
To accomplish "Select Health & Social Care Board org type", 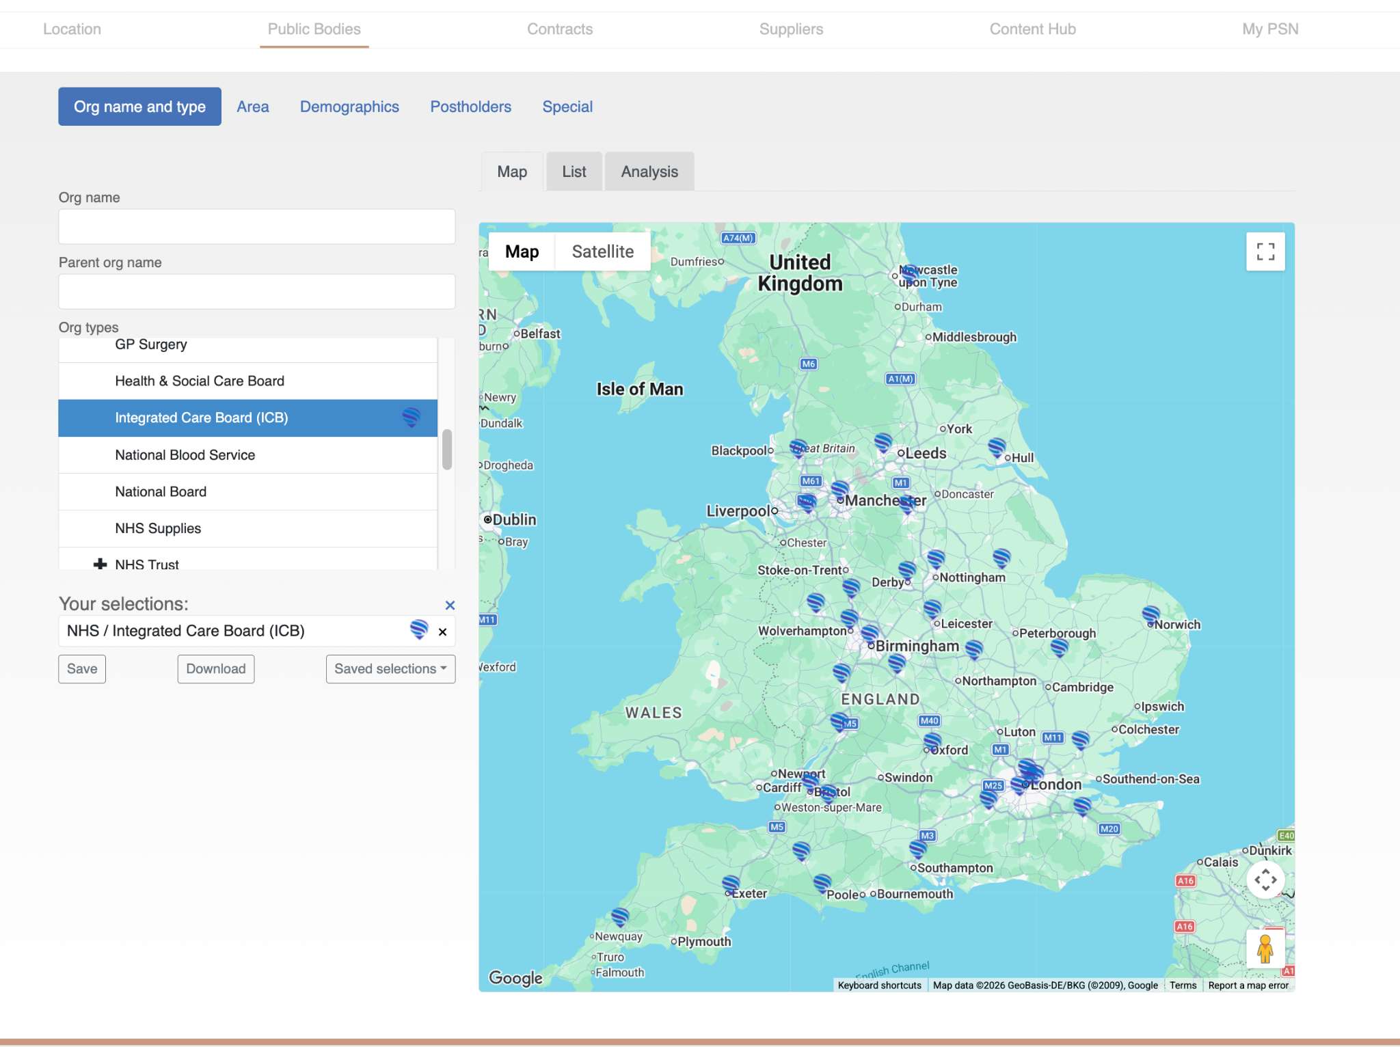I will tap(247, 381).
